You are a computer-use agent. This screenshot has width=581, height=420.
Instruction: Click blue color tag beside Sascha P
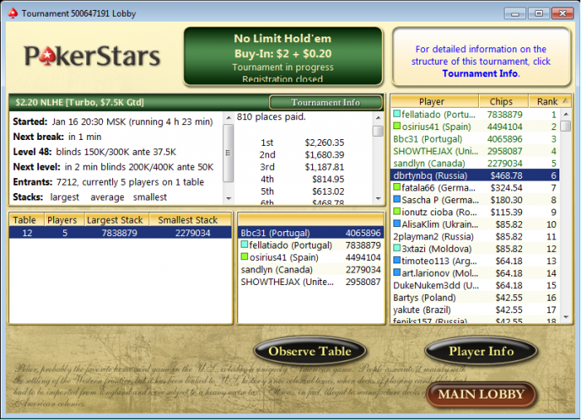(398, 200)
